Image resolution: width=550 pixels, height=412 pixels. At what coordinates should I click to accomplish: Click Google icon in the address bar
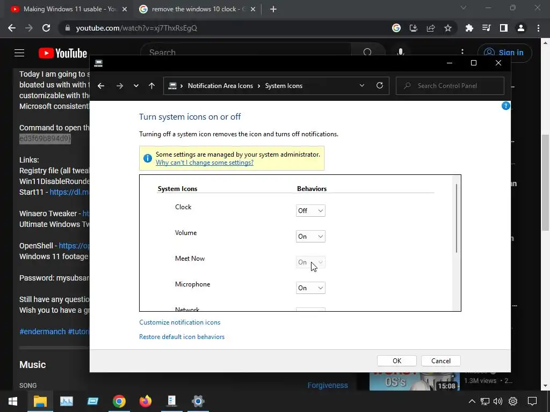point(396,28)
